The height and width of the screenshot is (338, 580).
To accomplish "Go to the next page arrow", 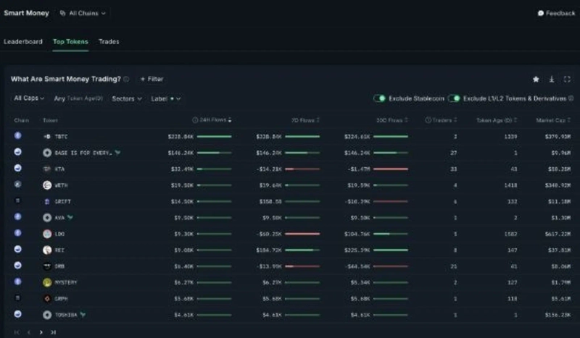I will coord(41,332).
